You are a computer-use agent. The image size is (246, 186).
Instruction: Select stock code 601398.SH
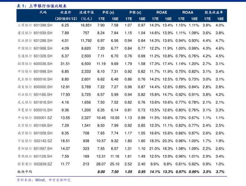click(x=43, y=25)
